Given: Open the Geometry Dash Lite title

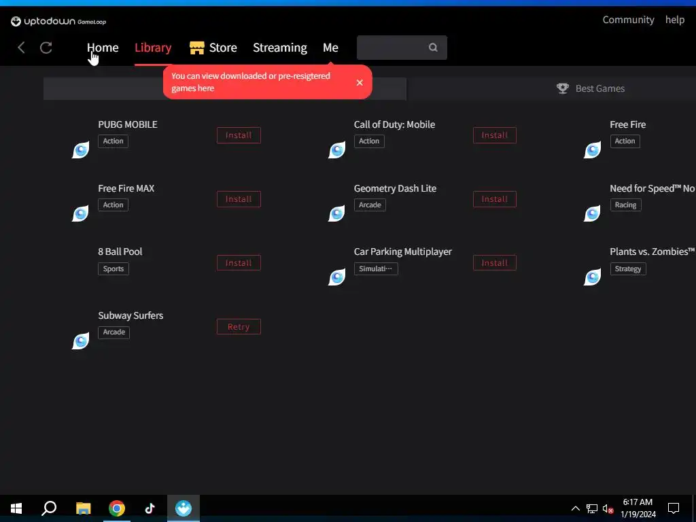Looking at the screenshot, I should tap(395, 188).
